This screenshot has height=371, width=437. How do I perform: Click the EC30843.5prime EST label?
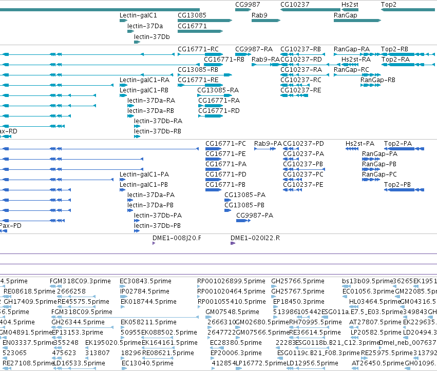(145, 282)
